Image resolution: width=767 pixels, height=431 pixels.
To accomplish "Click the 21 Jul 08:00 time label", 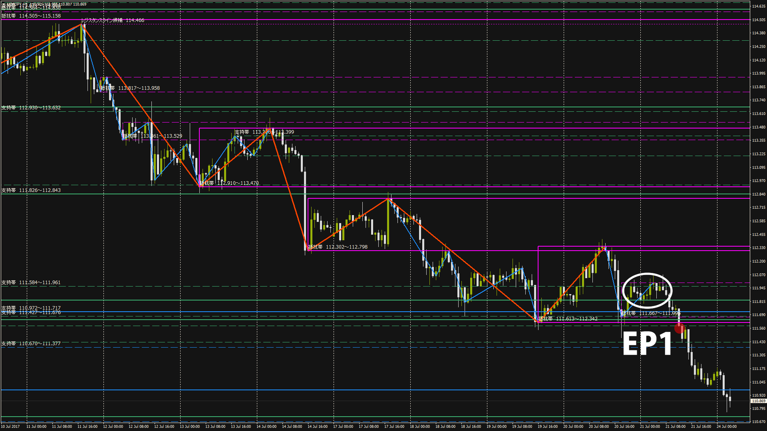I will tap(676, 427).
